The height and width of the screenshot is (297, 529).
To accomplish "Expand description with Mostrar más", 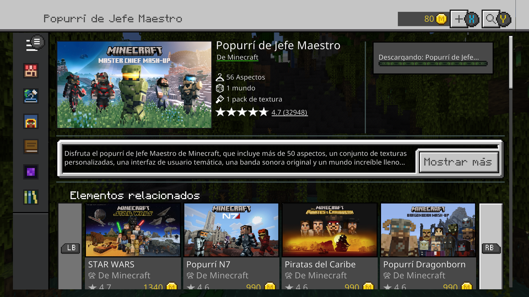I will point(458,162).
